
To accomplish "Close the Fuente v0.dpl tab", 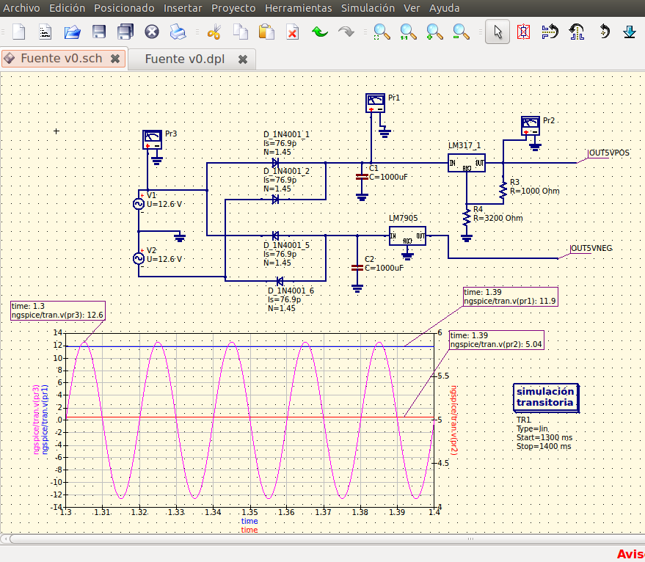I will coord(243,59).
